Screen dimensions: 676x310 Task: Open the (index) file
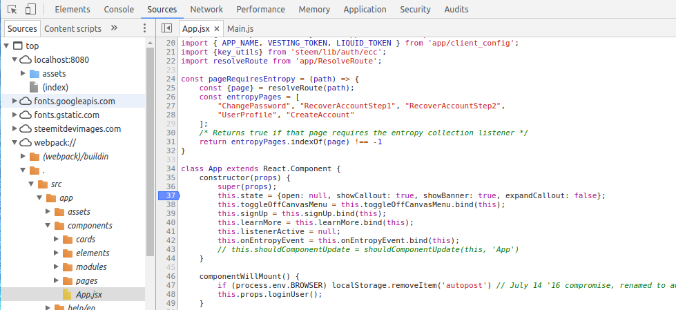pyautogui.click(x=55, y=87)
